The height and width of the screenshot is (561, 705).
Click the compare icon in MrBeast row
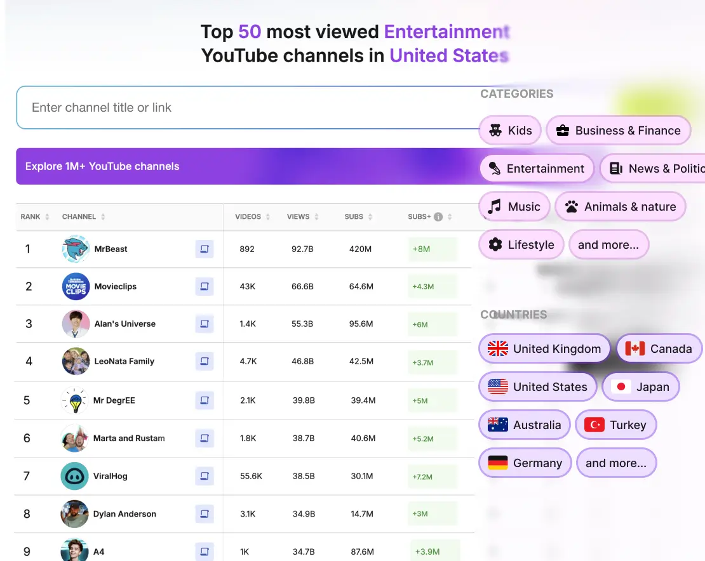204,249
